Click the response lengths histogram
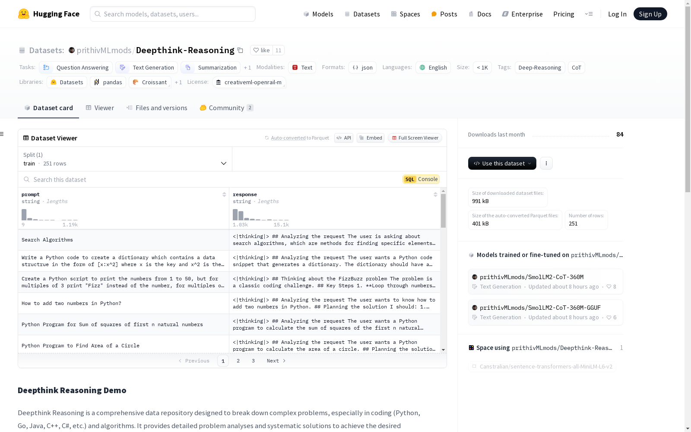691x432 pixels. click(x=261, y=215)
